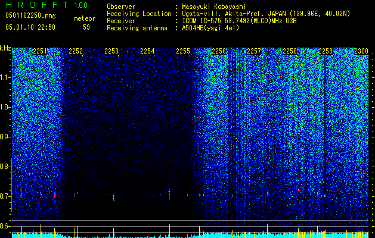The width and height of the screenshot is (375, 238).
Task: Click the kHz axis unit label
Action: 5,48
